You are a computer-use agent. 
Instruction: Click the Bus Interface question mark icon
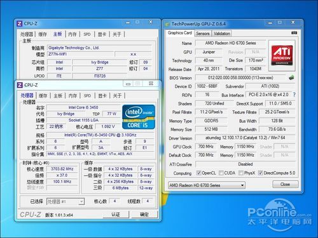coord(294,95)
